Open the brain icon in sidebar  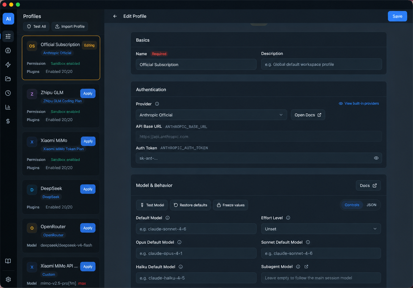pyautogui.click(x=8, y=50)
